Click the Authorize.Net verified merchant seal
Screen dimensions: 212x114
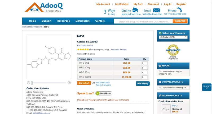point(173,50)
